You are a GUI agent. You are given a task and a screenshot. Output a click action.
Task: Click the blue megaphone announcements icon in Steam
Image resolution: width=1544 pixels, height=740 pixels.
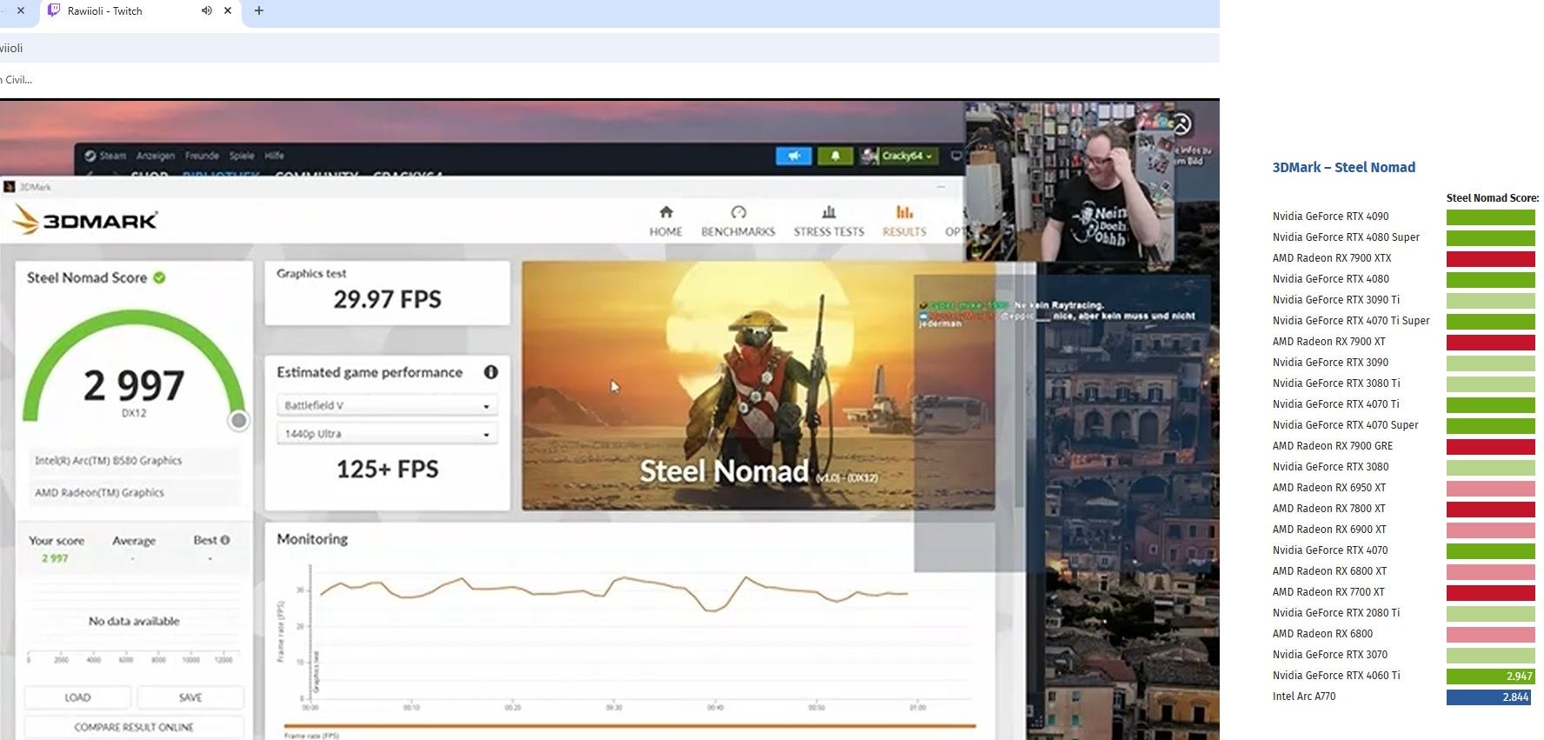coord(794,156)
